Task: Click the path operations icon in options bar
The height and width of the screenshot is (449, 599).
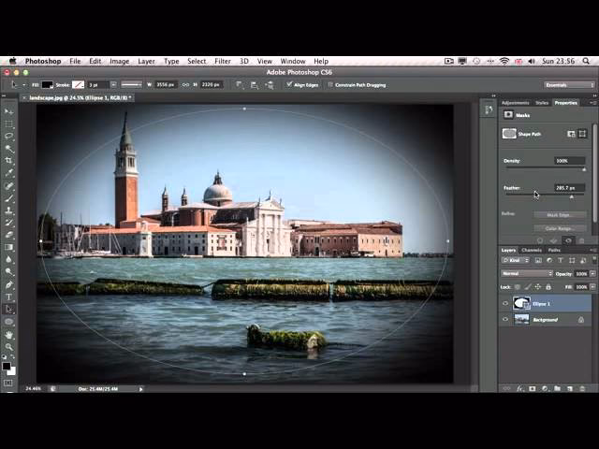Action: pos(239,85)
